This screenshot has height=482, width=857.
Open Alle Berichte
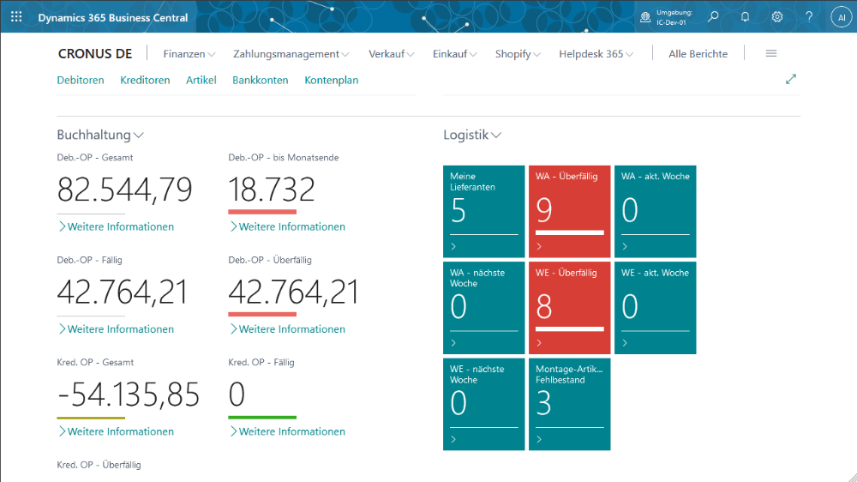pos(698,54)
